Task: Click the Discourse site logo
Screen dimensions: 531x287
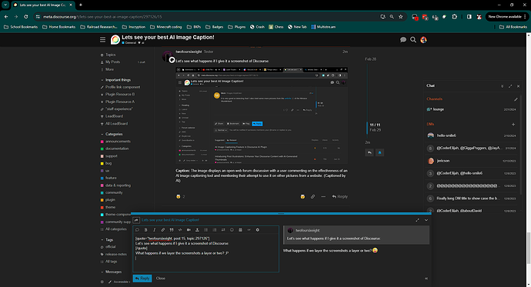Action: click(x=115, y=40)
